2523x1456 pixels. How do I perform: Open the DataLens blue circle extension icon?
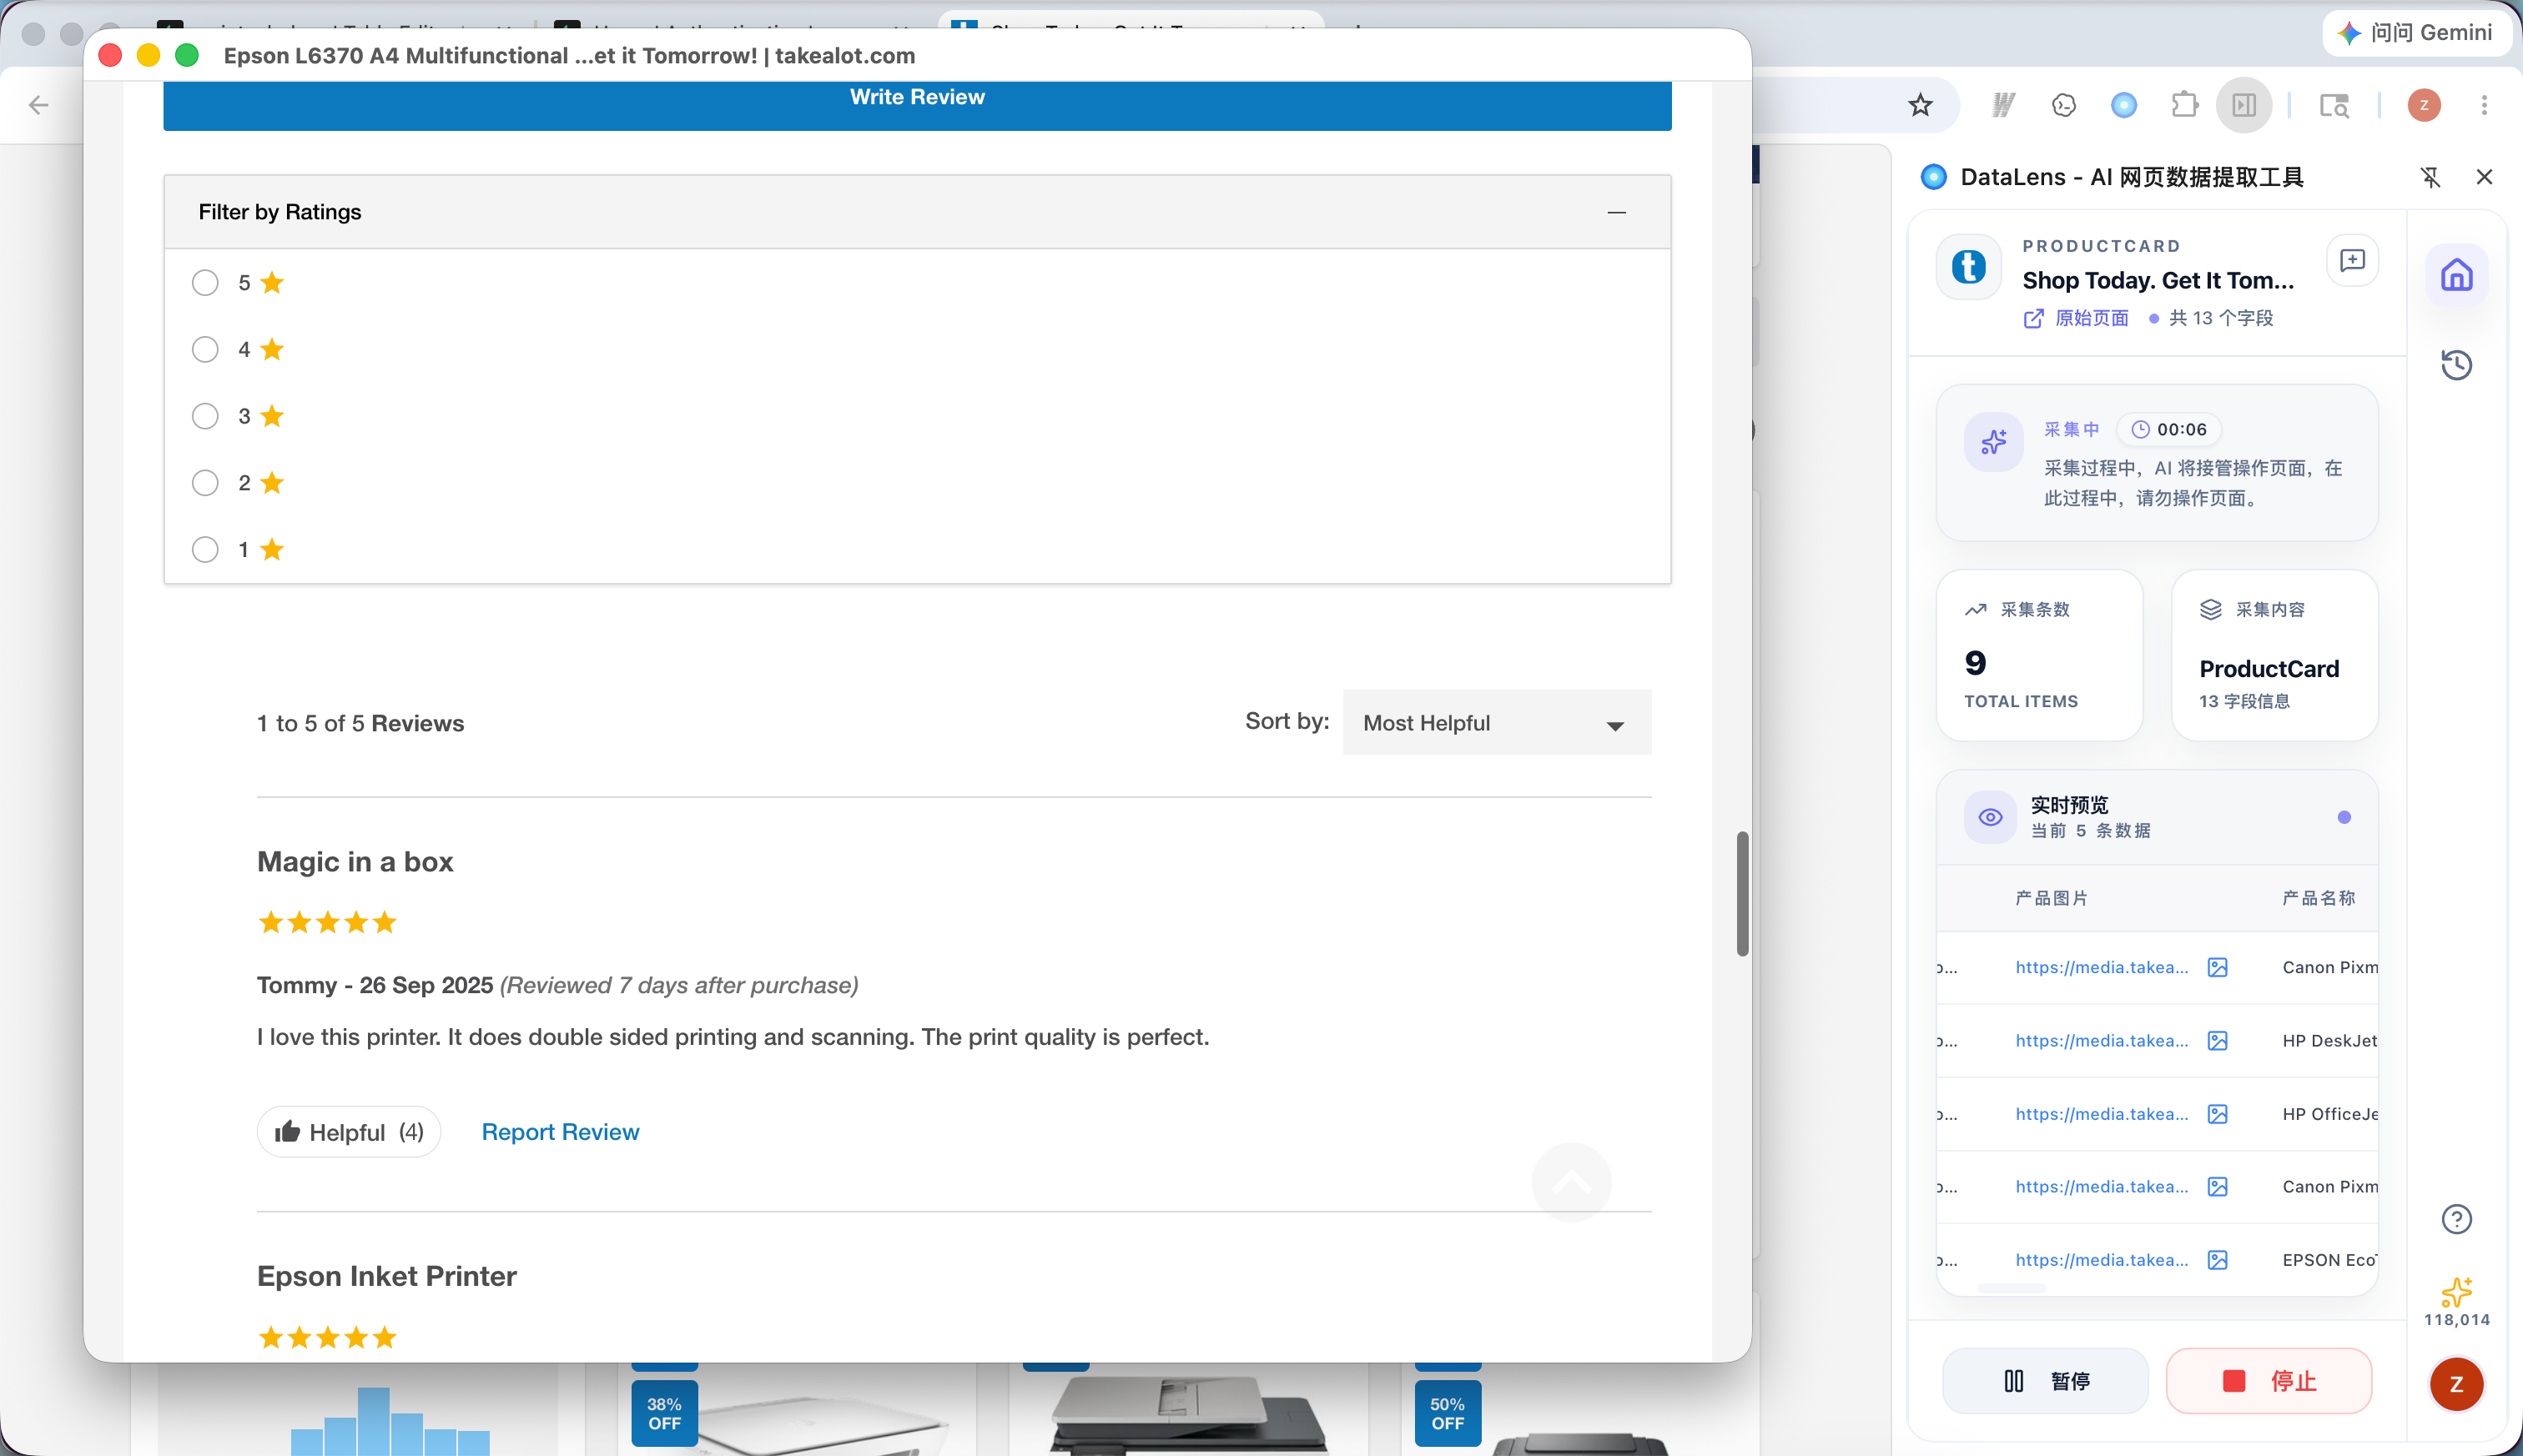2124,105
